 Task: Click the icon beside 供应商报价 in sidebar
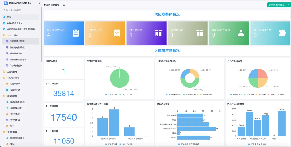7,114
